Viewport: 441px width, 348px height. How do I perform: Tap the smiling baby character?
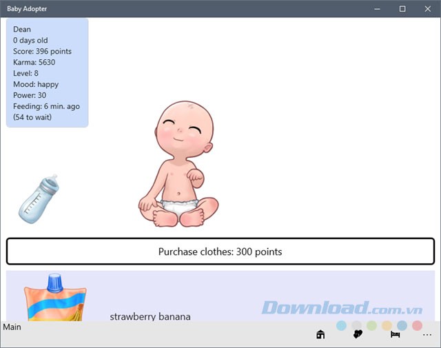(178, 164)
